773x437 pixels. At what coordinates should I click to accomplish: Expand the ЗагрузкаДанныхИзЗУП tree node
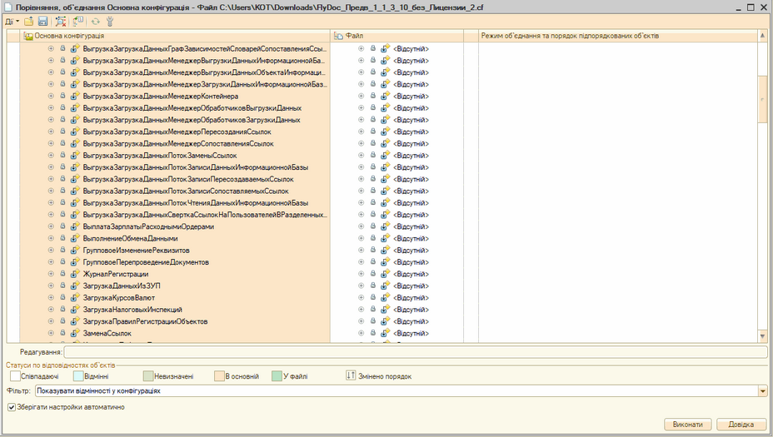coord(51,286)
